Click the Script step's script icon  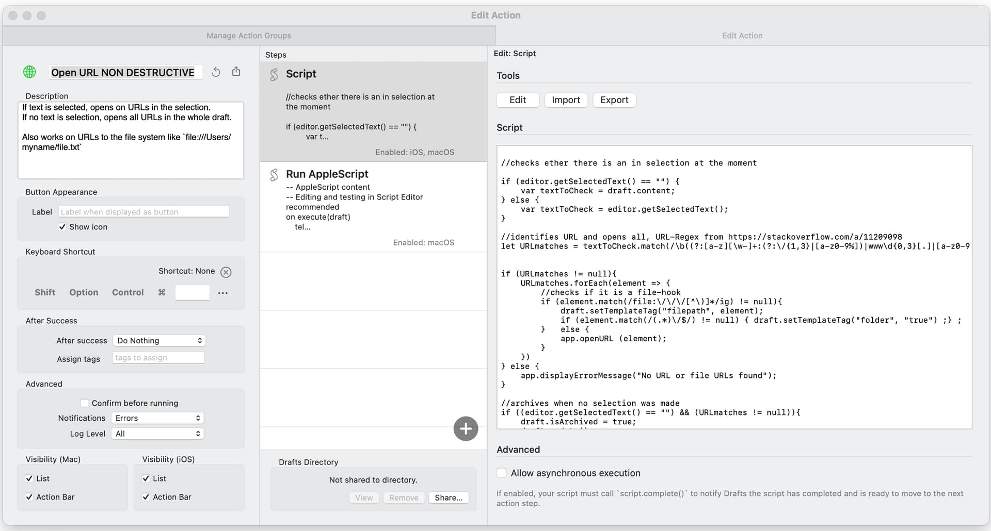click(x=274, y=75)
